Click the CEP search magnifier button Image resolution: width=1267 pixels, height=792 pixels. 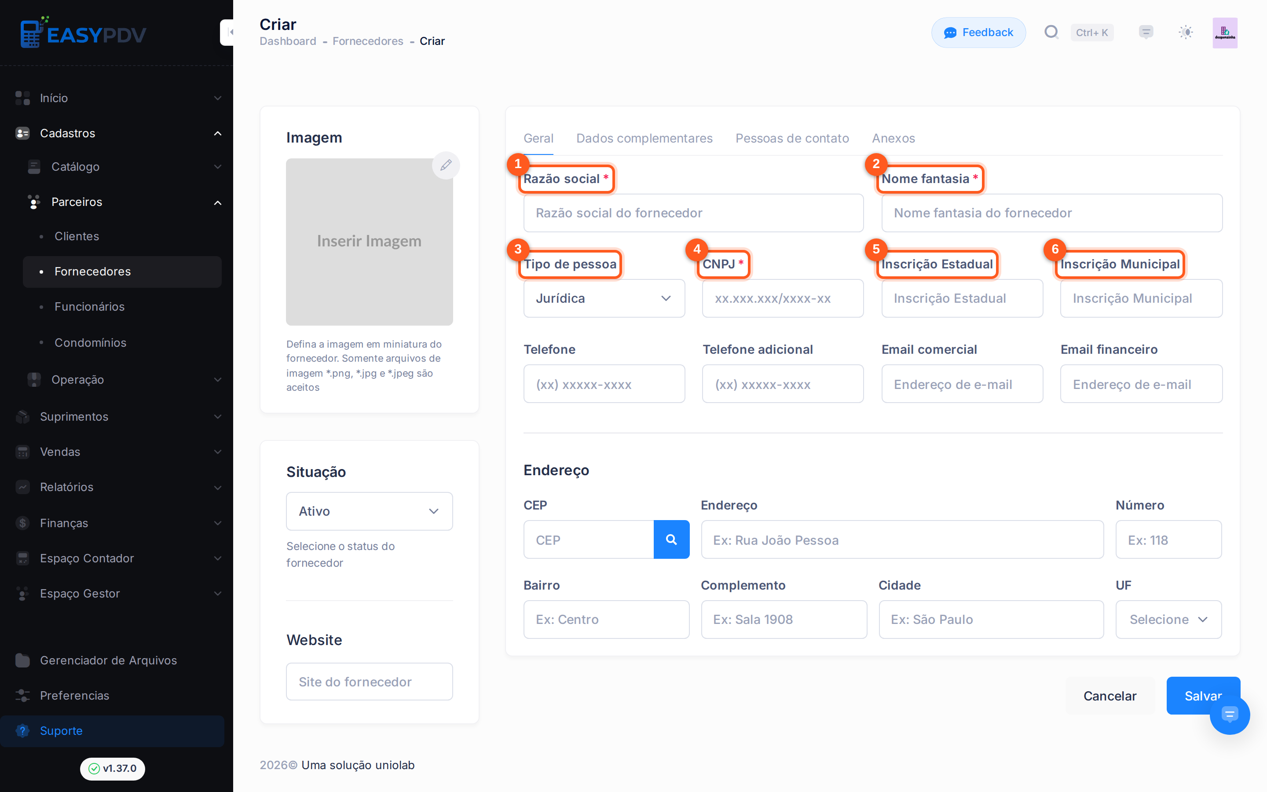point(671,539)
